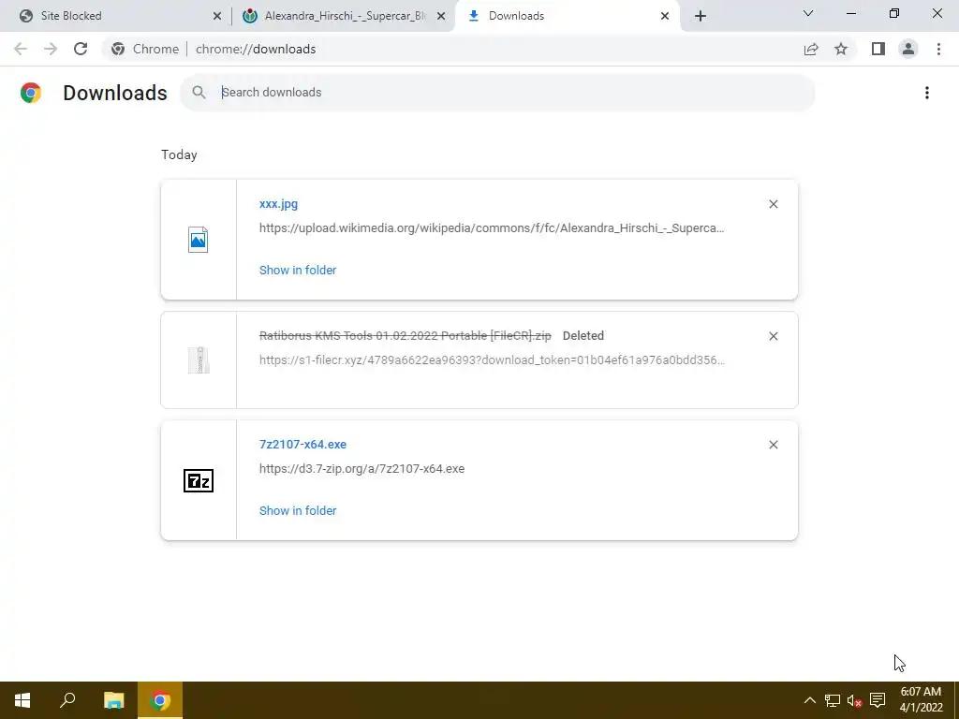Share this page icon in address bar
Screen dimensions: 959x719
point(811,49)
